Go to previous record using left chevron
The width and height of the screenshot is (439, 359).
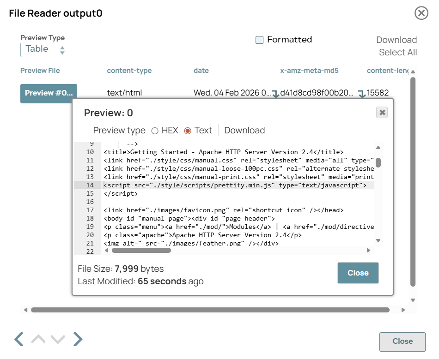(18, 339)
